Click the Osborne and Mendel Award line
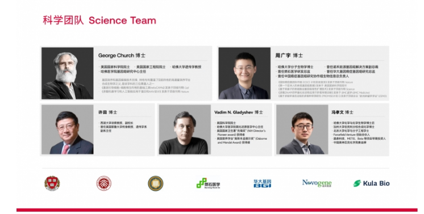 point(242,141)
